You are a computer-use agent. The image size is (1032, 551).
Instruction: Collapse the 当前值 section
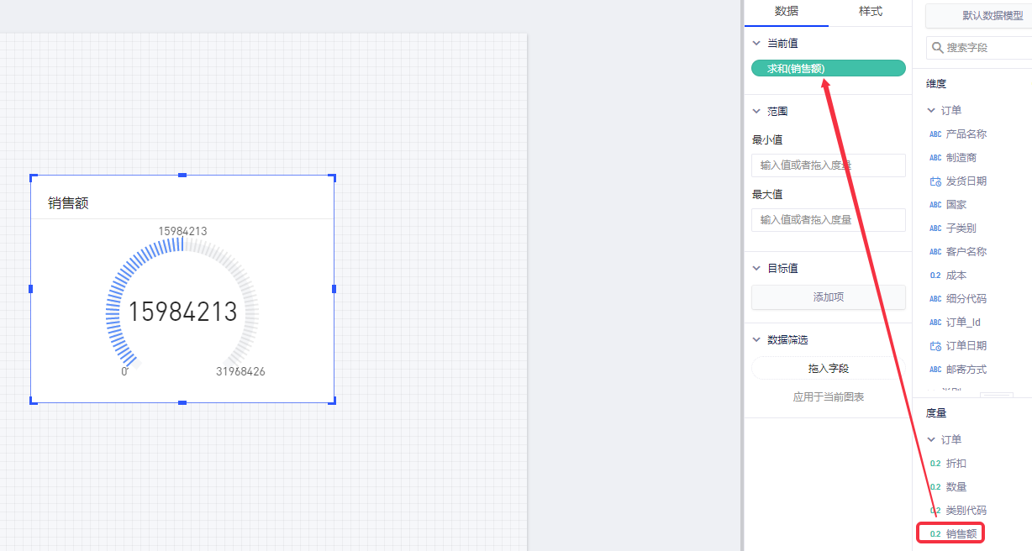(x=756, y=43)
